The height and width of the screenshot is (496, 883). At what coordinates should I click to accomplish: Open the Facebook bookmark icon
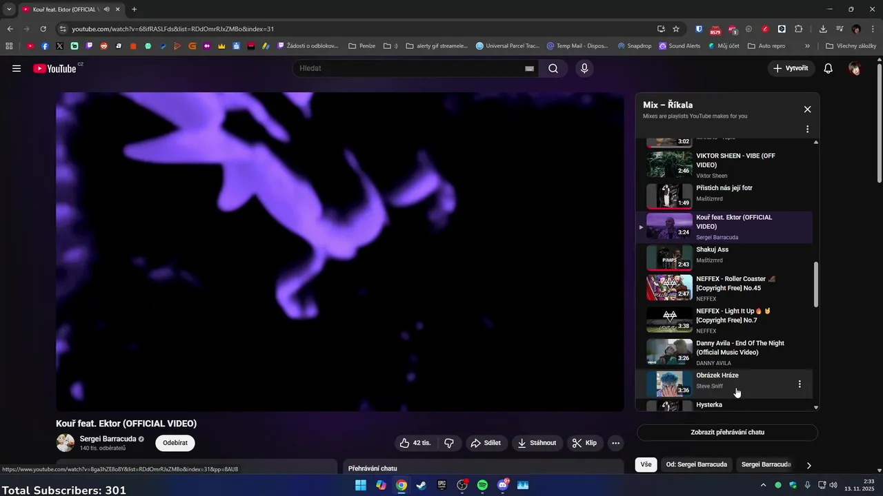coord(45,46)
